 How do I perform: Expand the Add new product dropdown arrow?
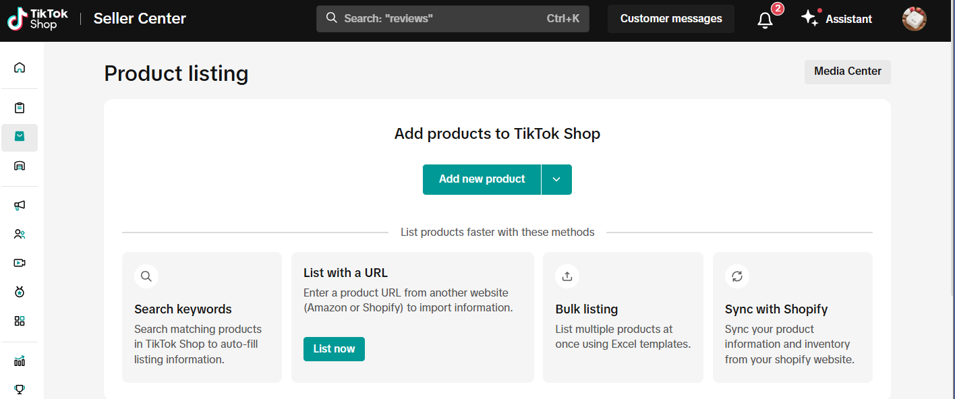(556, 179)
